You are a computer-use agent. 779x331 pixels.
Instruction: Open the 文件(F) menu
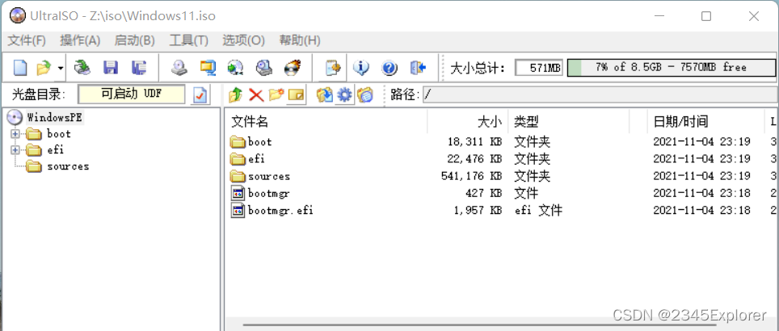[x=27, y=40]
